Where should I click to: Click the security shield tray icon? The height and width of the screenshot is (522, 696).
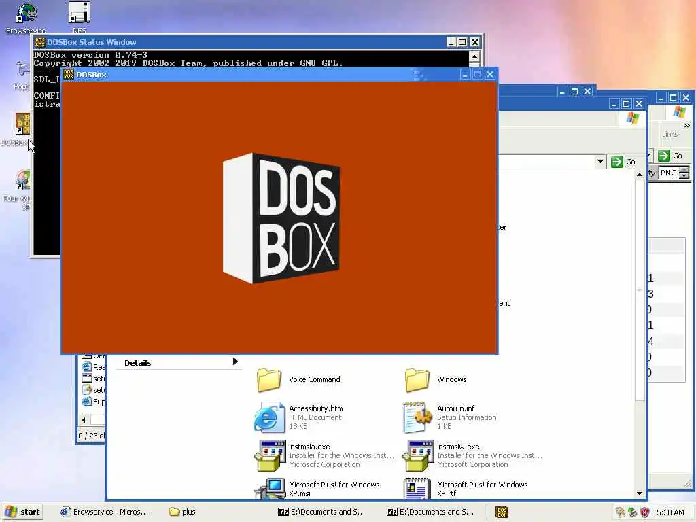(x=645, y=512)
